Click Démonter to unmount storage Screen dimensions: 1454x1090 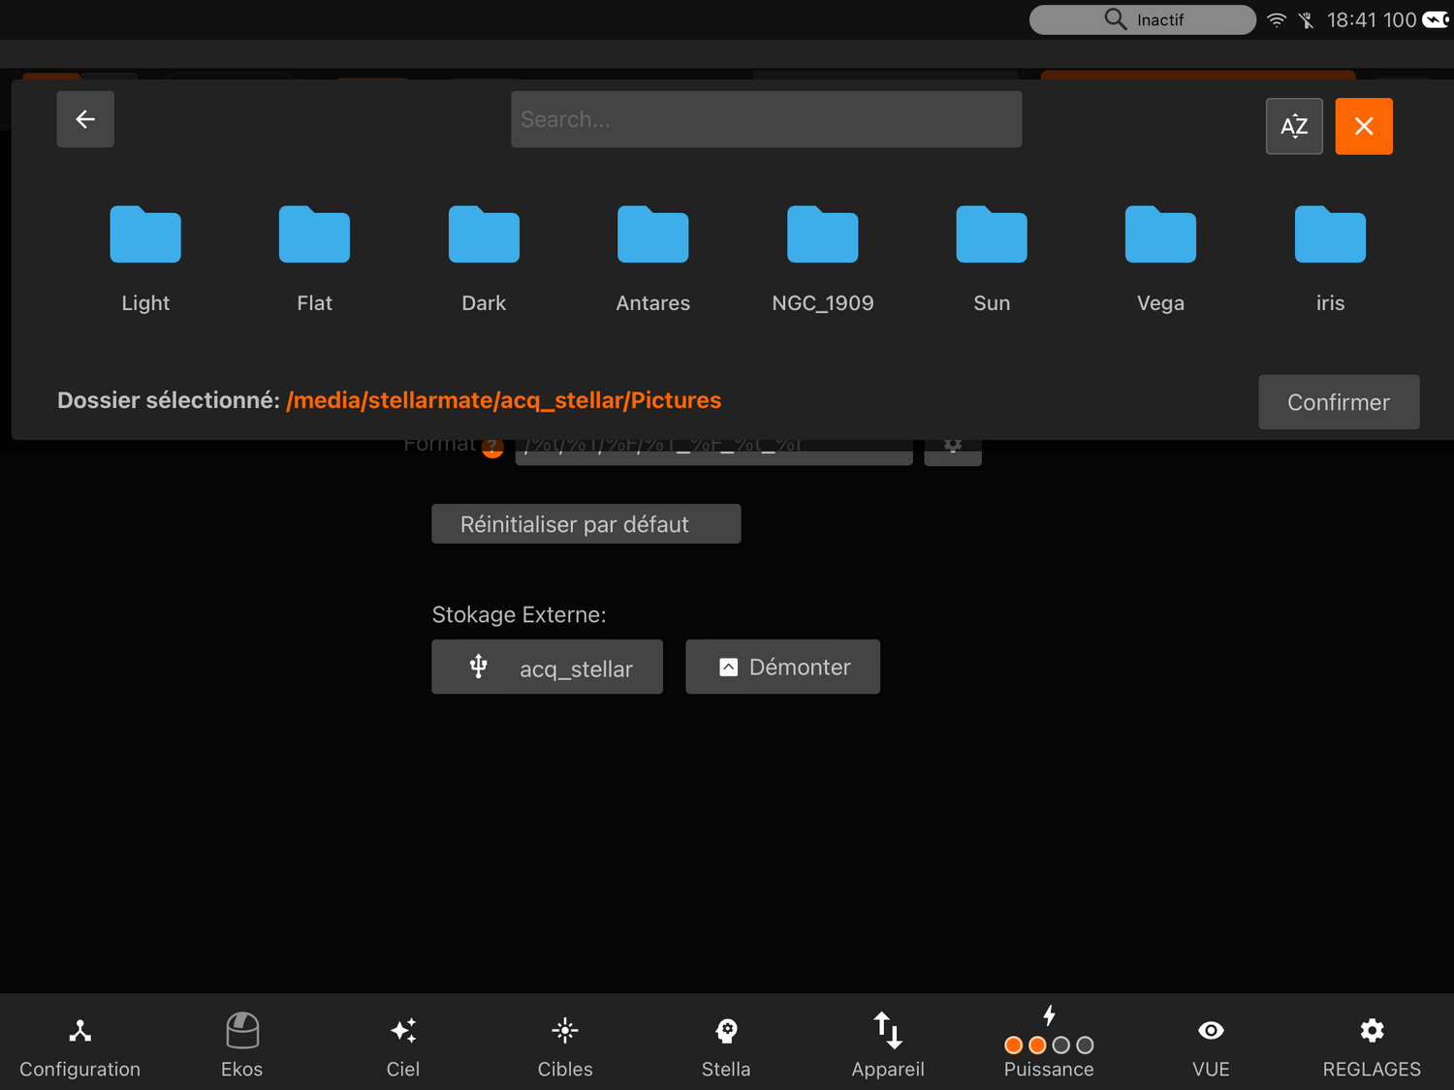coord(783,667)
